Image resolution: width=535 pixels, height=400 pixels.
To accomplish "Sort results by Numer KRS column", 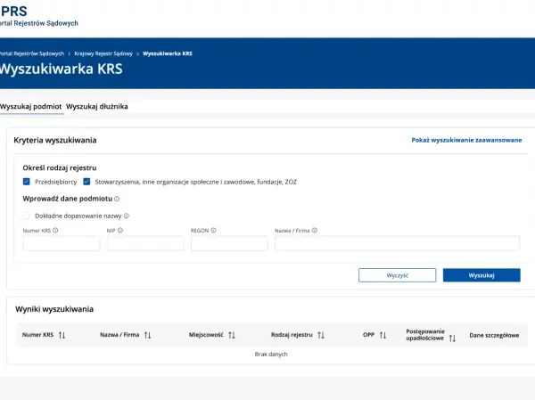I will (62, 335).
